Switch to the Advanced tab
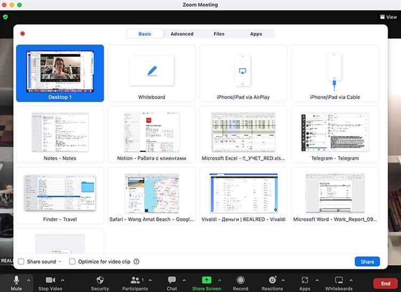Image resolution: width=401 pixels, height=292 pixels. tap(182, 34)
